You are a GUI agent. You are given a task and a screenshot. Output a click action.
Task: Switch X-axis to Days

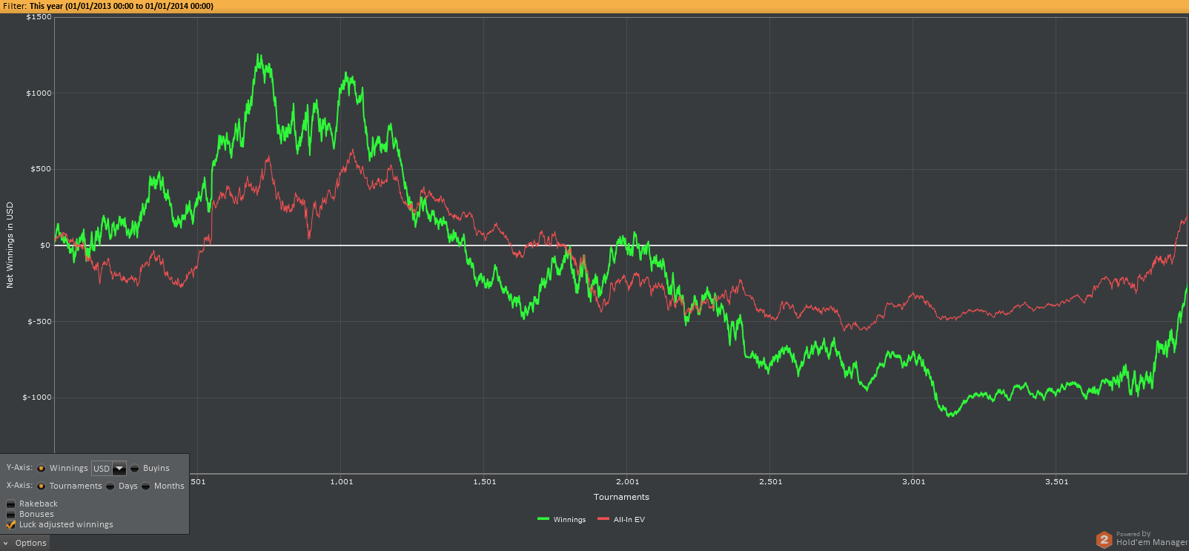(110, 486)
